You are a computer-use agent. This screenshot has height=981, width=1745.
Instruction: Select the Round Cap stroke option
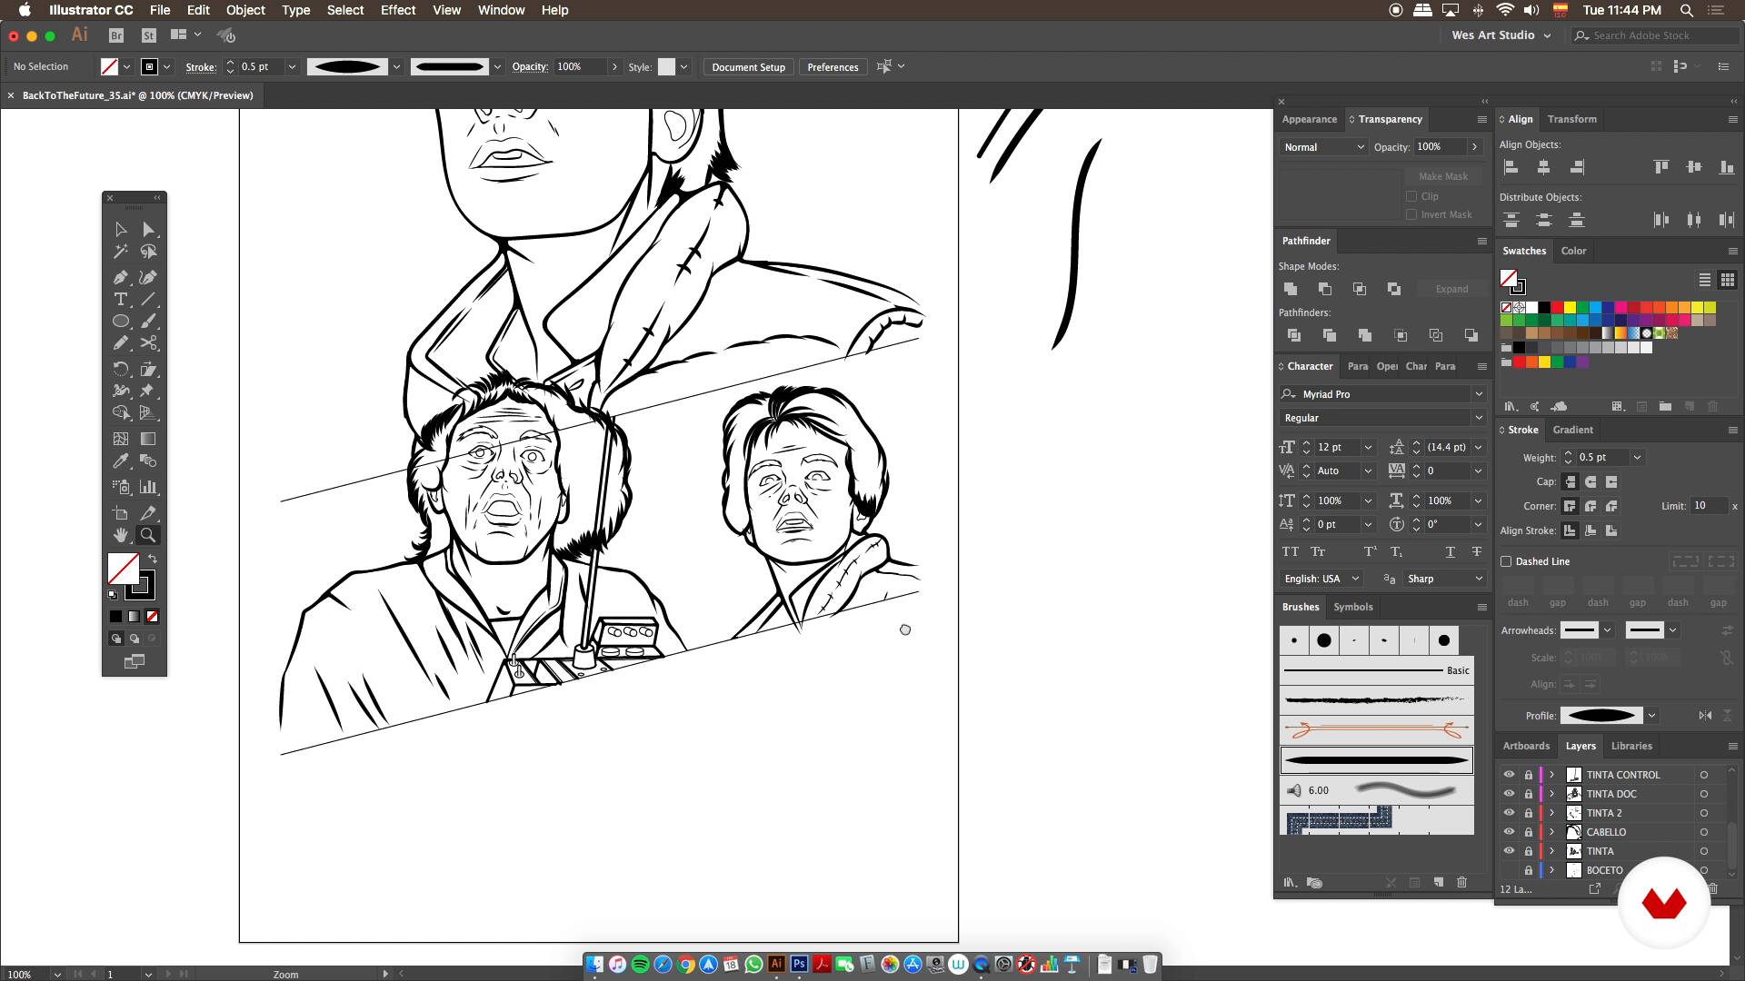(x=1590, y=481)
